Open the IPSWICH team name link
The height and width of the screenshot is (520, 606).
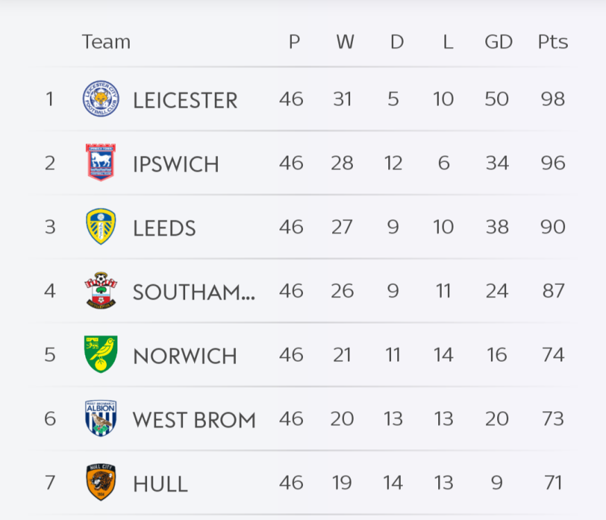click(176, 164)
